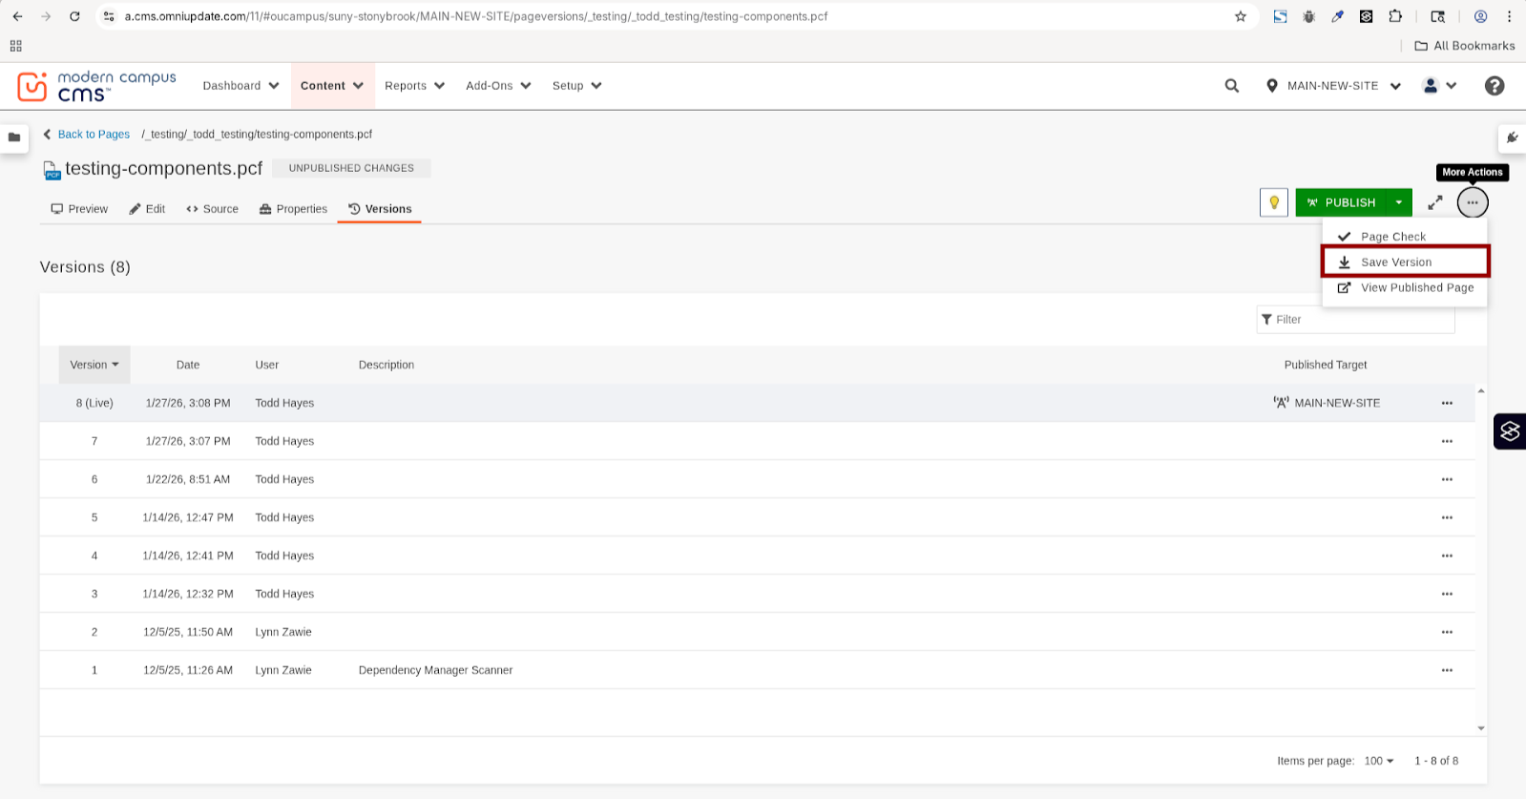Click the versions table vertical scrollbar
This screenshot has width=1526, height=799.
pos(1481,559)
